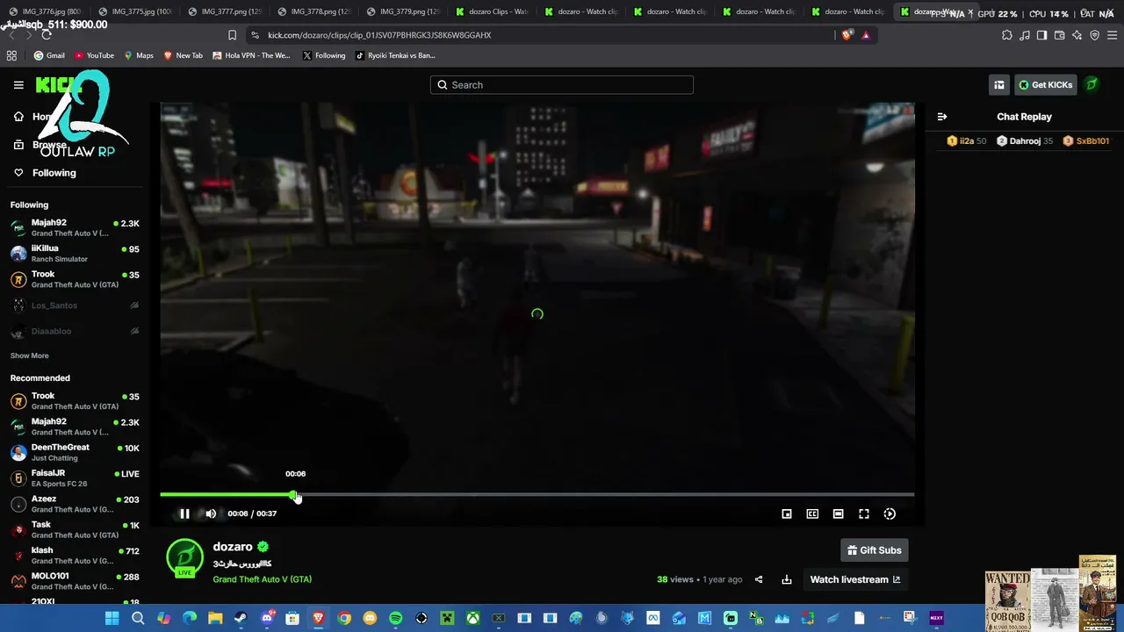Seek along the clip progress bar

537,495
